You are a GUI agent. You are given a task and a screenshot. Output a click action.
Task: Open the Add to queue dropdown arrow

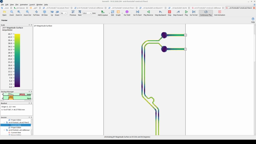point(109,13)
